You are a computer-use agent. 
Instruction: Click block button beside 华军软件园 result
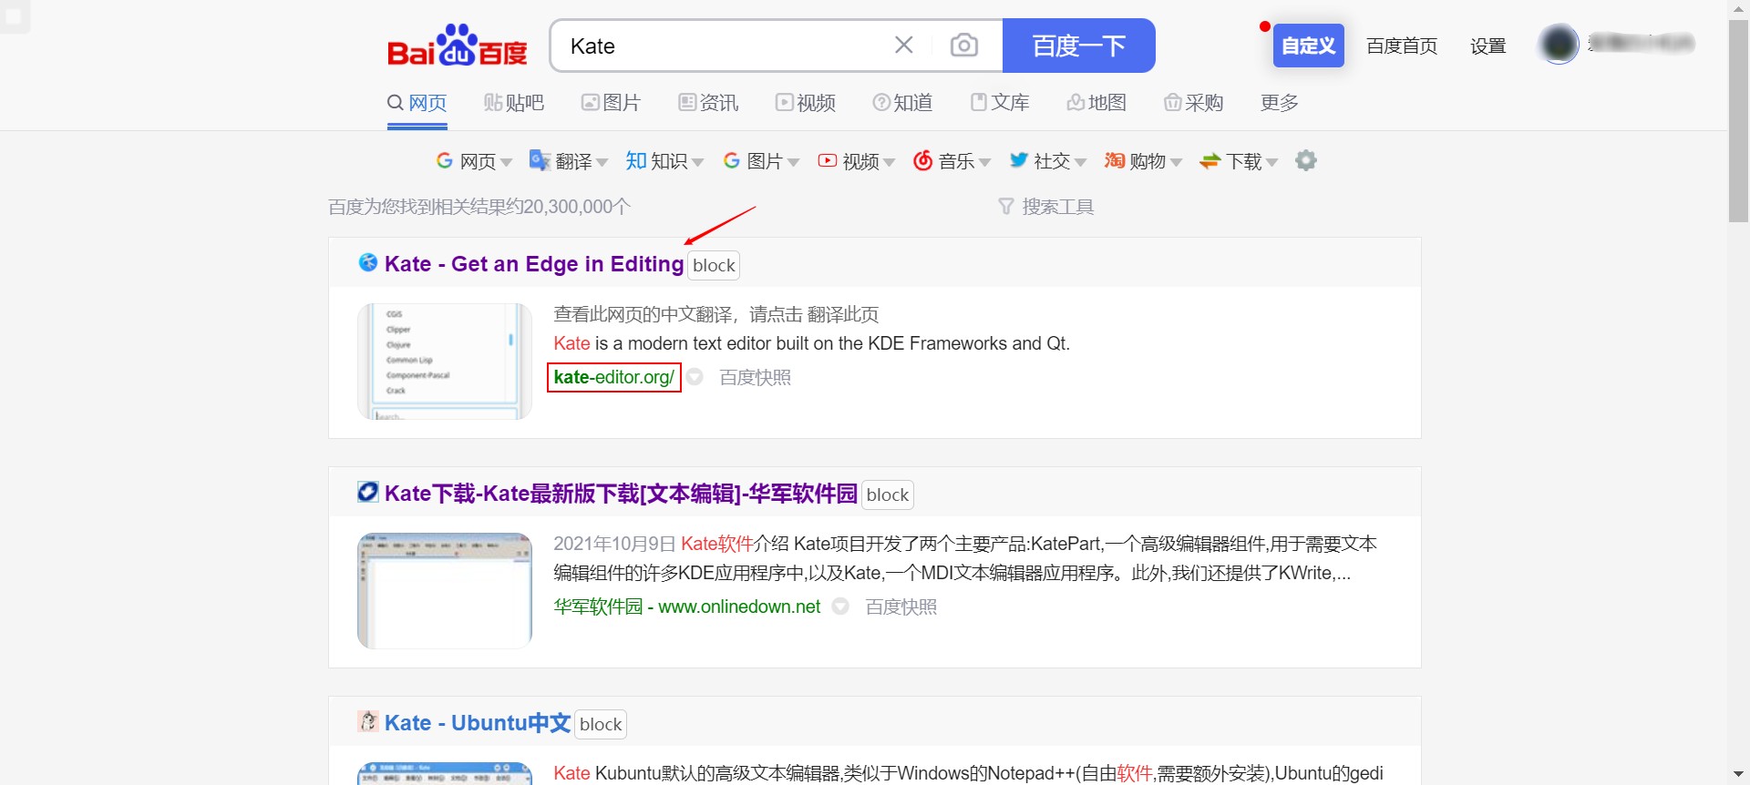point(888,495)
